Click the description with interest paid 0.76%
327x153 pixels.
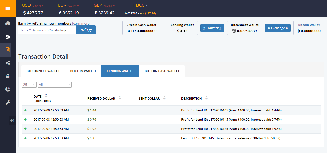231,120
